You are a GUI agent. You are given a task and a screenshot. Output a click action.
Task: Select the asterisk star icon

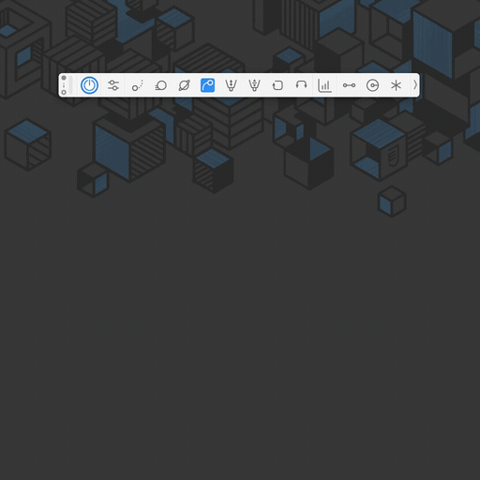(396, 85)
